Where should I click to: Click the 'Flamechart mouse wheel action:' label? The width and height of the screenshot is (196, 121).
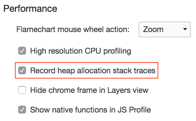pos(73,29)
